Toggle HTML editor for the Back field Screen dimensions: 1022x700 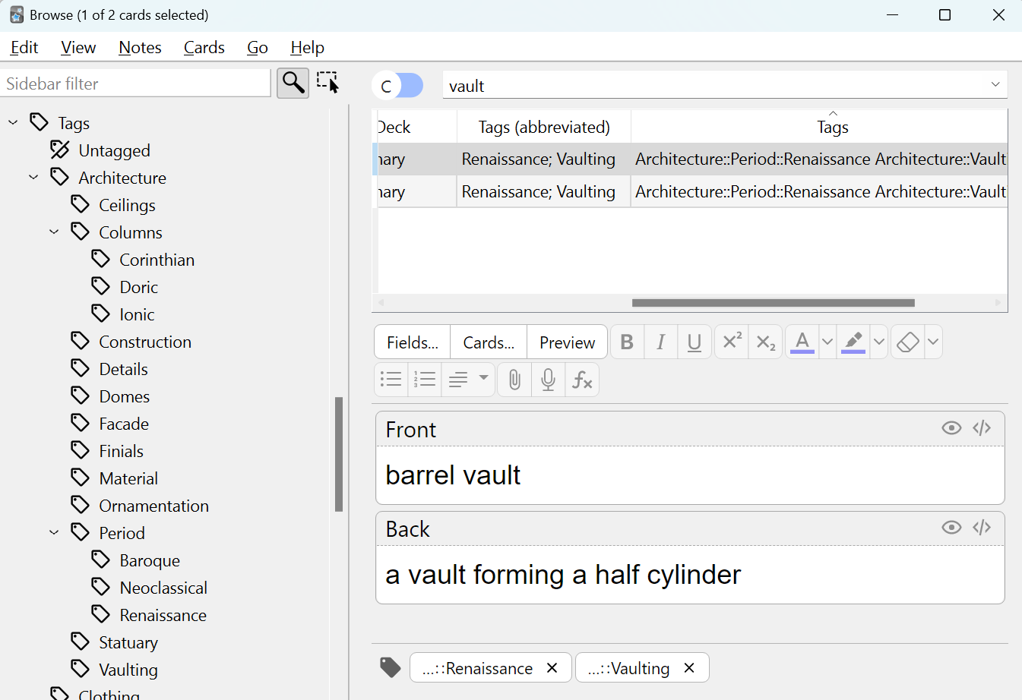(982, 528)
